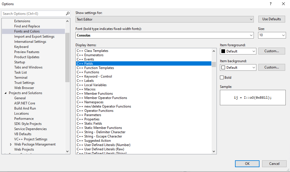Click Custom button for Item foreground
This screenshot has height=172, width=290.
pos(271,51)
